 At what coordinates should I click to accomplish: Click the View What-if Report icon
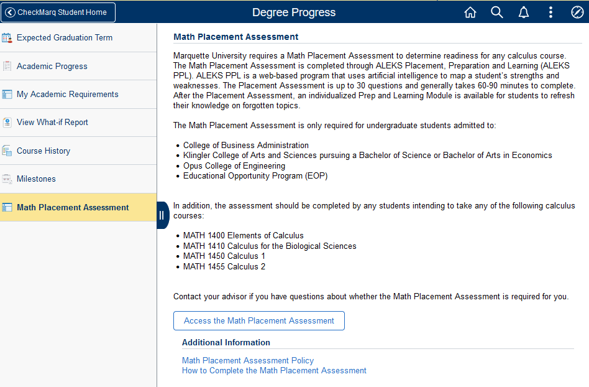[7, 123]
